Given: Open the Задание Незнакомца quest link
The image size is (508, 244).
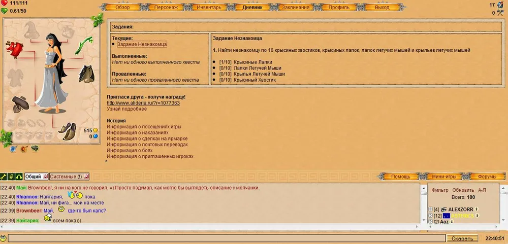Looking at the screenshot, I should click(x=142, y=44).
